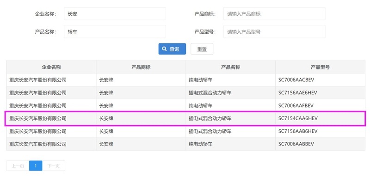Select the row with model SC7006AABBEV
The width and height of the screenshot is (370, 176).
186,144
